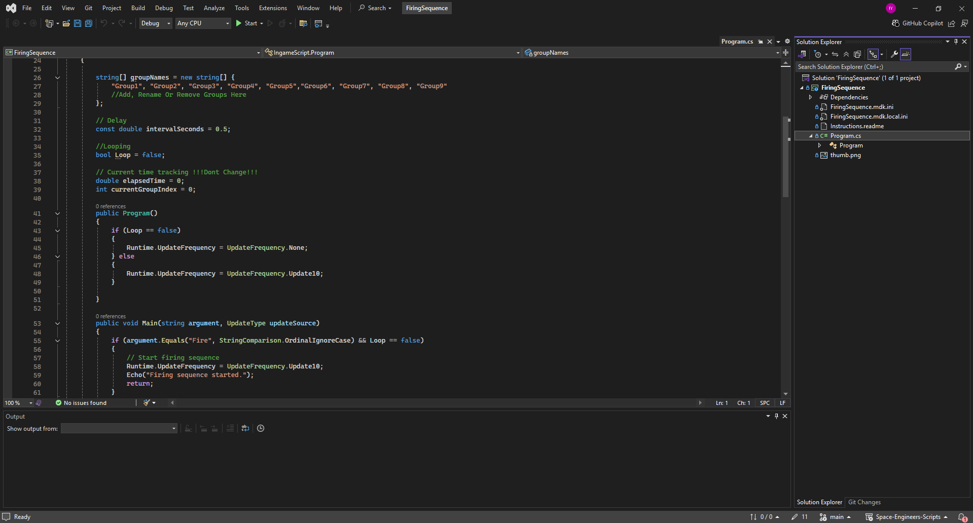Screen dimensions: 973x523
Task: Open the Any CPU platform dropdown
Action: pos(203,23)
